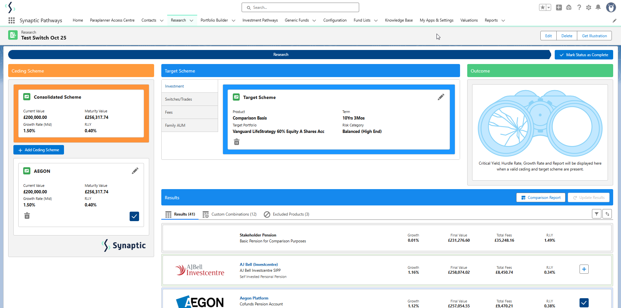View notifications bell

coord(598,8)
